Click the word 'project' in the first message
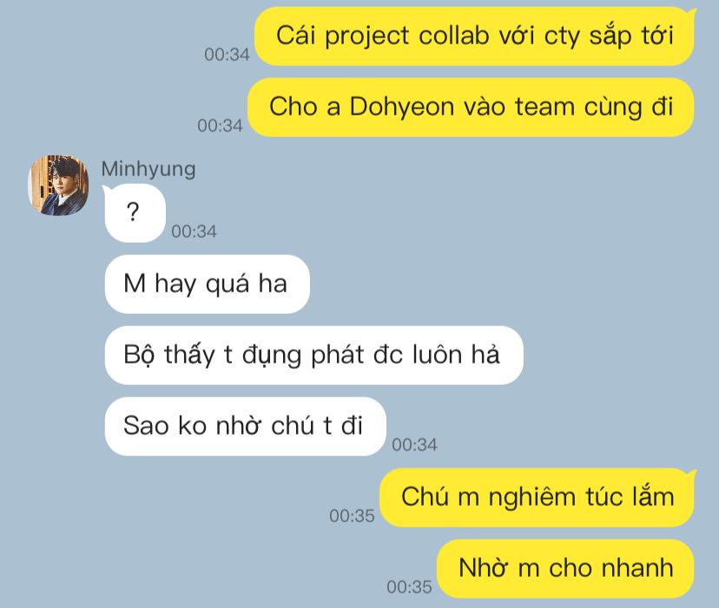This screenshot has height=608, width=719. (x=366, y=36)
